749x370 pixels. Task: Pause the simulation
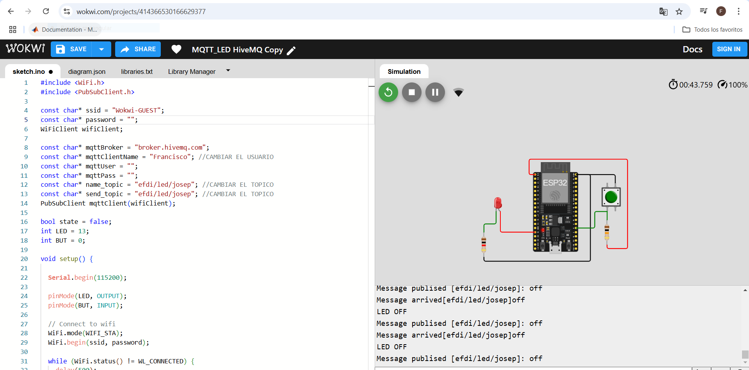coord(435,92)
